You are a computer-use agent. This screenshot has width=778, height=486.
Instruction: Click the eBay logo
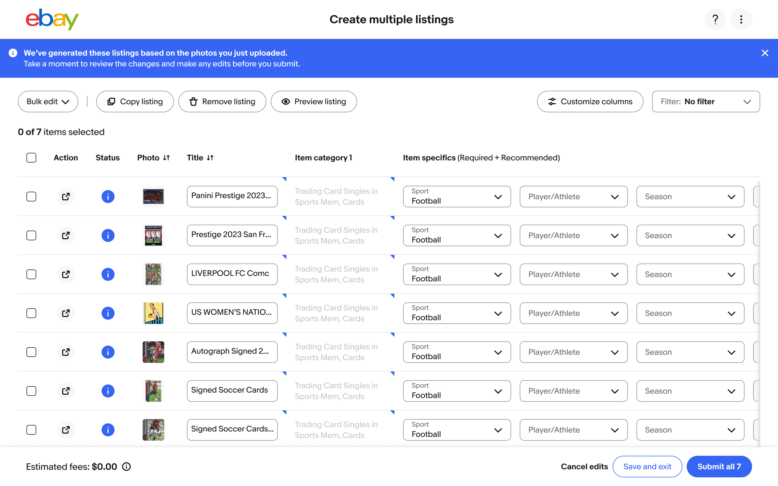click(52, 19)
